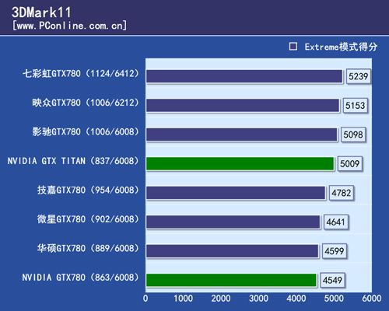Select the 七彩虹GTX780 (1124/6412) label

tap(81, 74)
